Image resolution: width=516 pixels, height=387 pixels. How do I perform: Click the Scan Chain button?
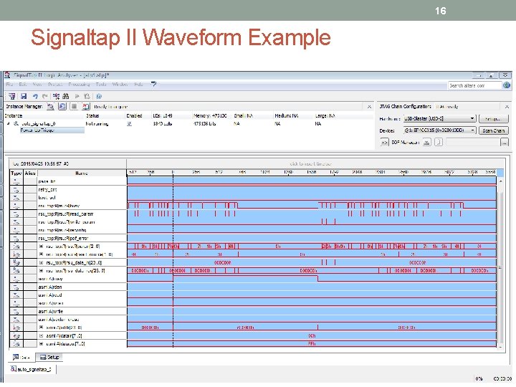pos(493,130)
